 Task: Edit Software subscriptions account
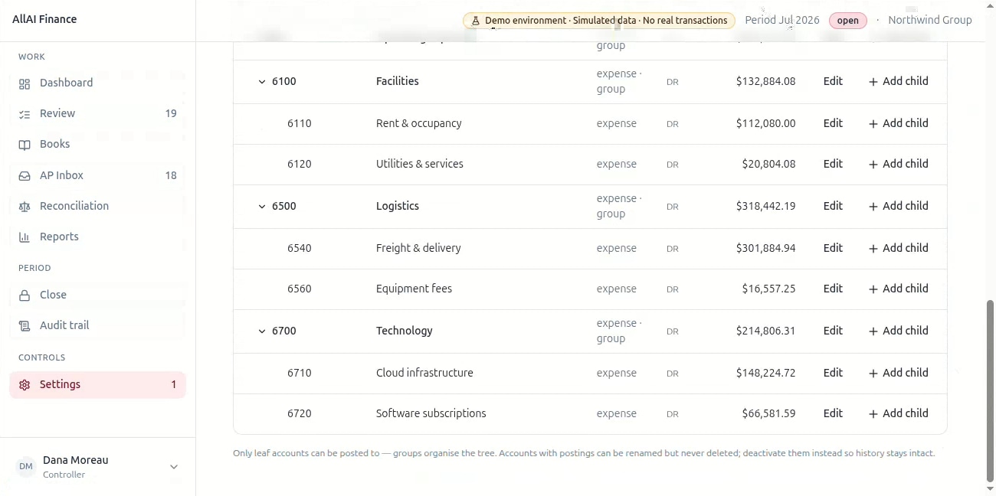point(833,413)
